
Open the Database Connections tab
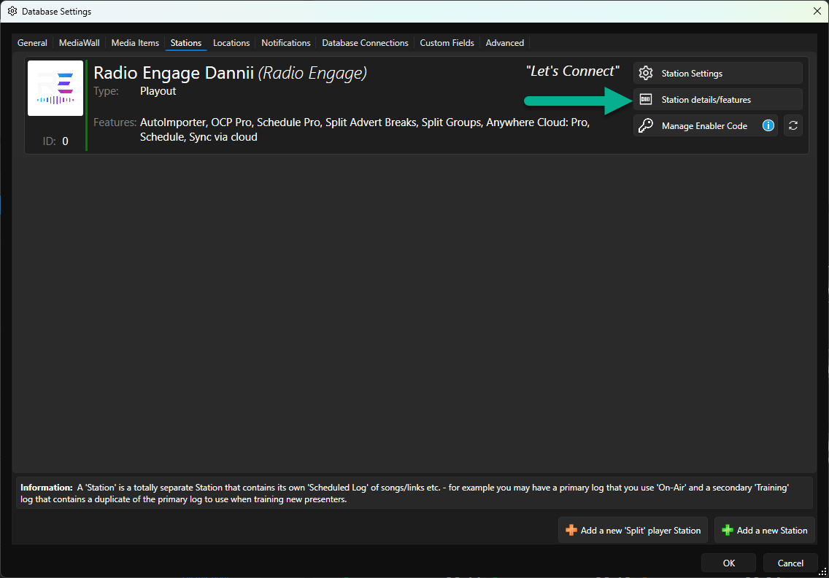[x=365, y=43]
